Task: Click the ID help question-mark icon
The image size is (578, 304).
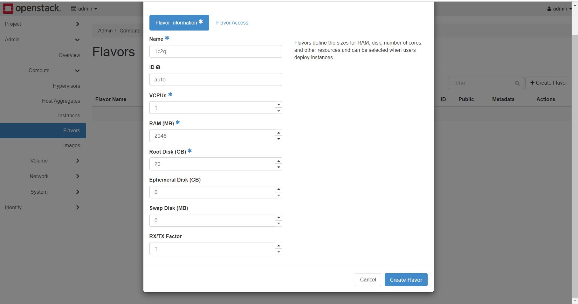Action: 158,67
